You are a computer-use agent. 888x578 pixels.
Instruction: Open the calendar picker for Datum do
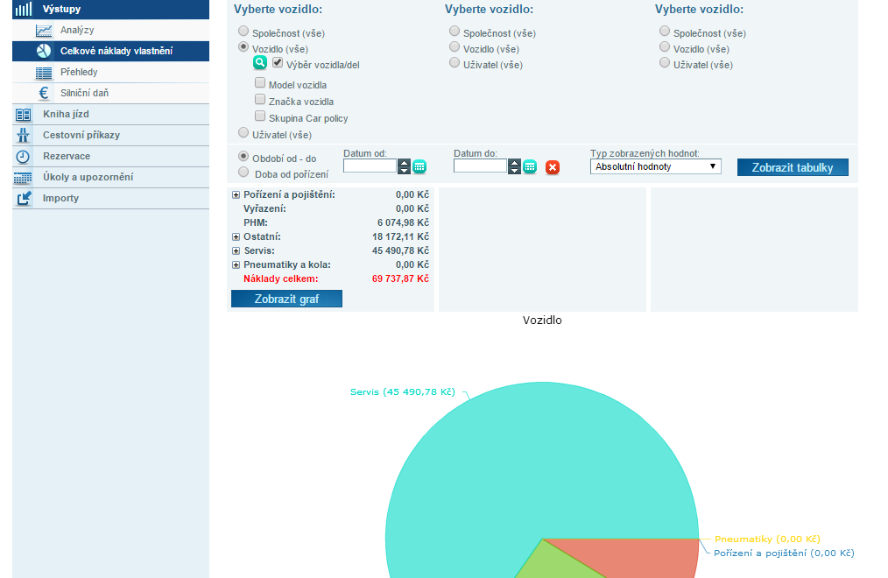point(530,166)
